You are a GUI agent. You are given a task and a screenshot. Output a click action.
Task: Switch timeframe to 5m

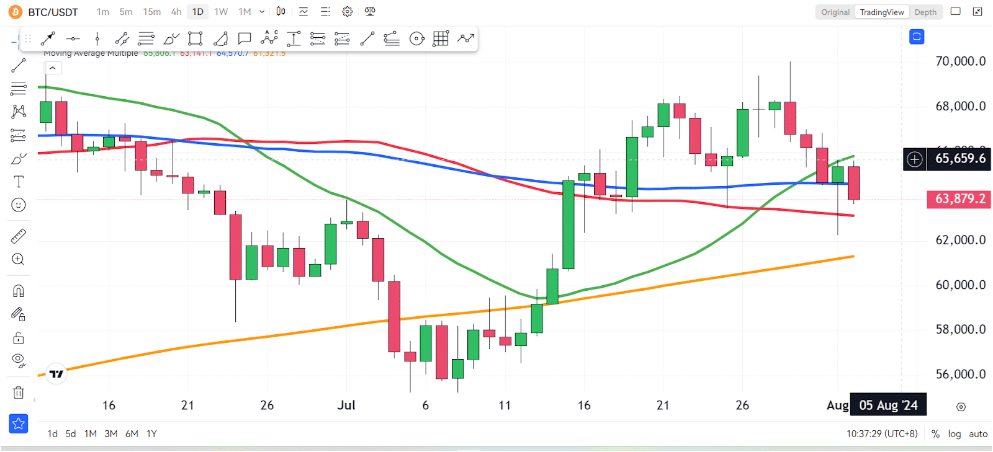(126, 12)
